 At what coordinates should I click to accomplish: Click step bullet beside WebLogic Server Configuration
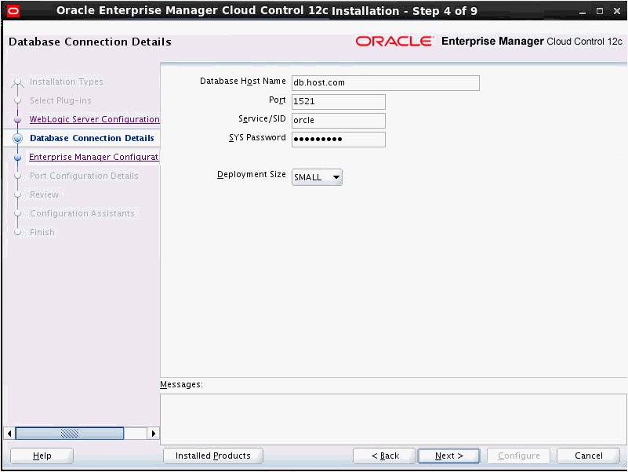point(17,120)
